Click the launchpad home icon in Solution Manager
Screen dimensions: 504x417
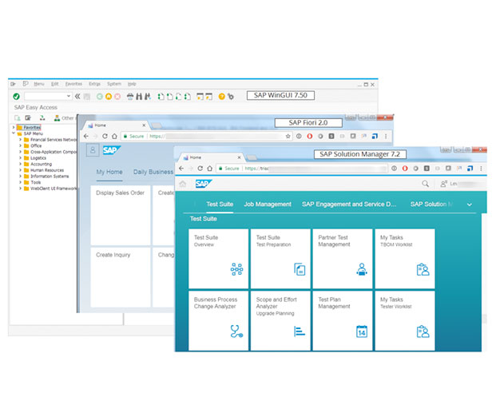tap(183, 184)
